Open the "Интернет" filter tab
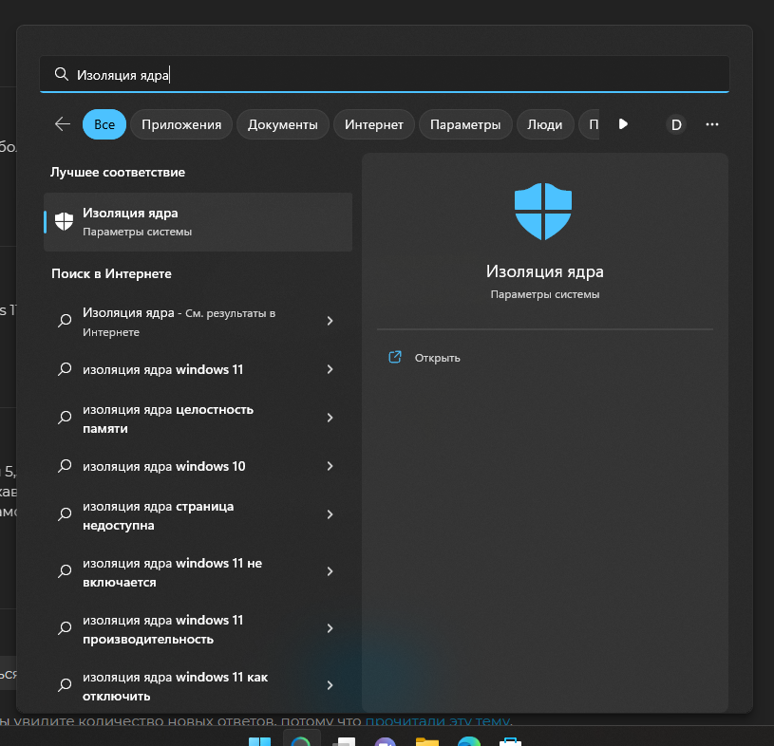774x746 pixels. coord(373,124)
